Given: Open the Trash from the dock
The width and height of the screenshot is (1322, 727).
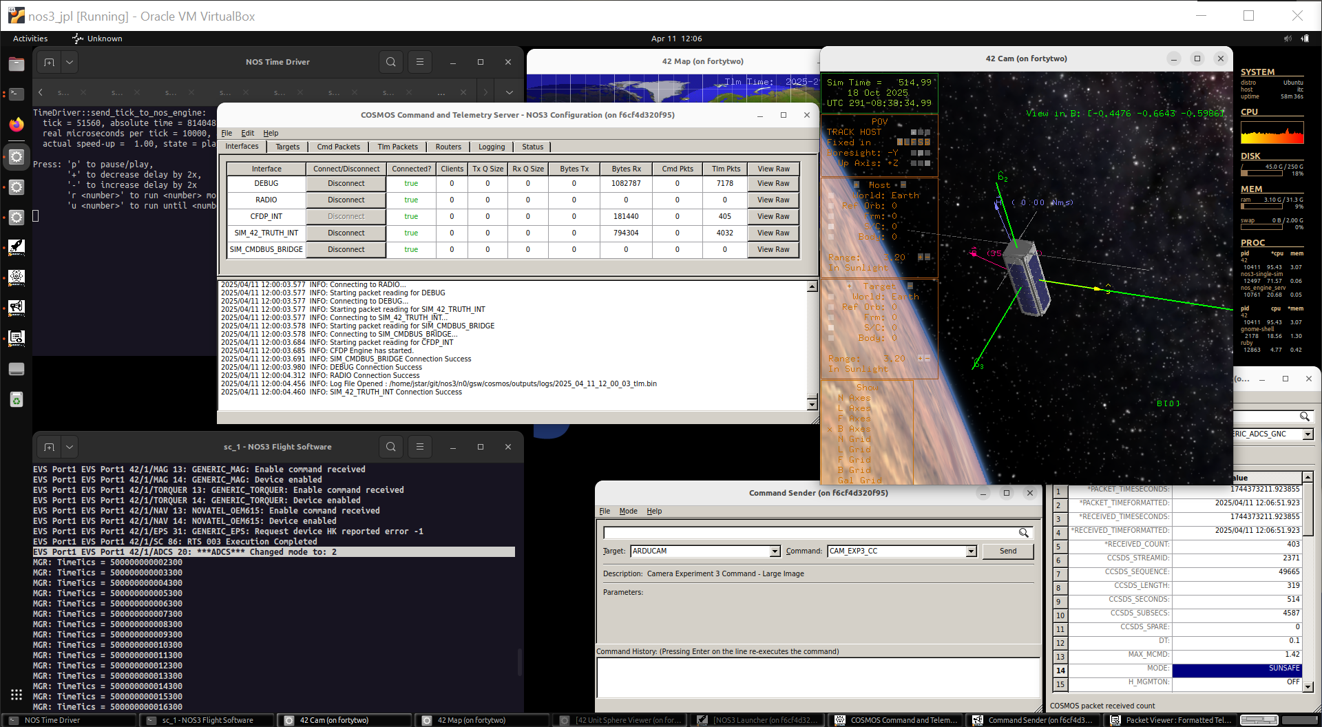Looking at the screenshot, I should [x=17, y=399].
